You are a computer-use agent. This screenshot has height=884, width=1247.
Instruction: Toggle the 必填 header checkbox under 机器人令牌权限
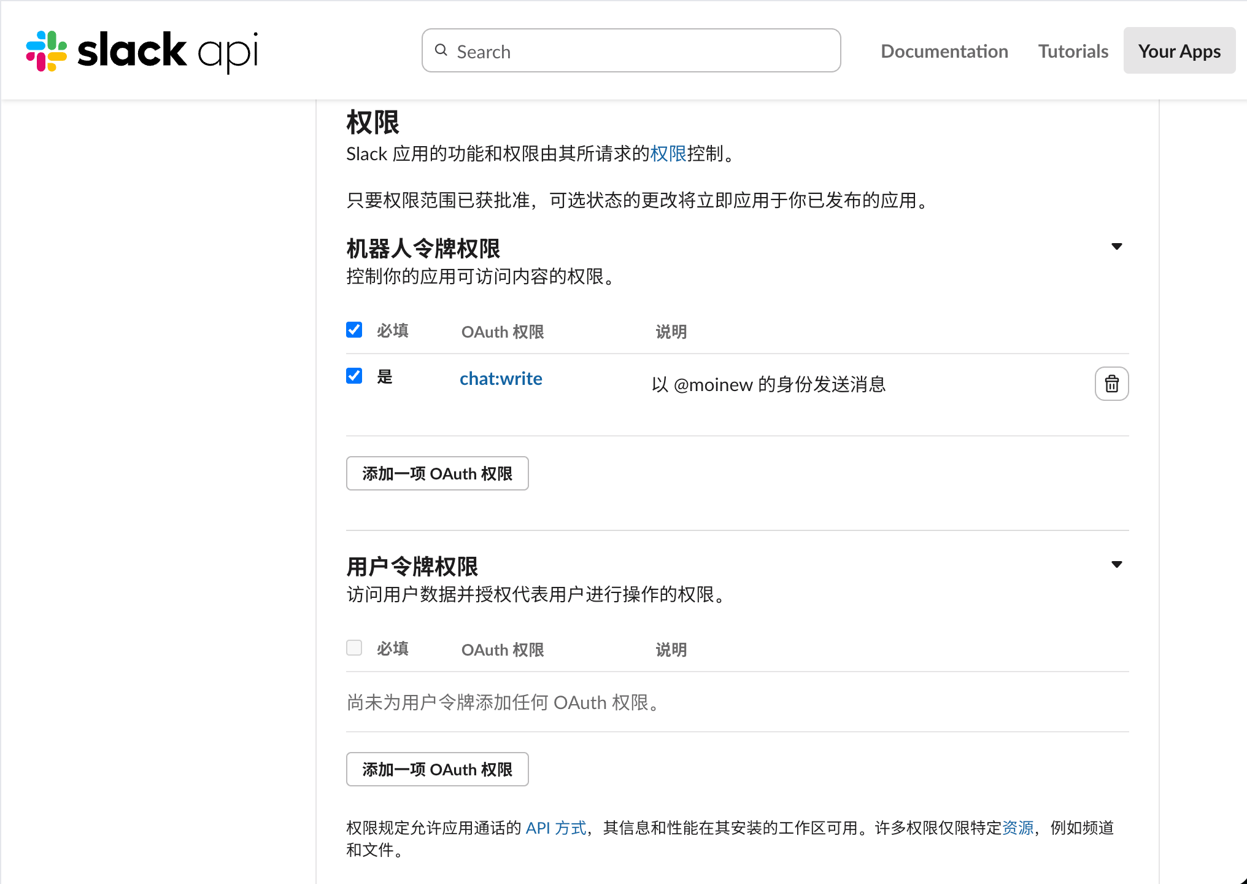[x=354, y=330]
